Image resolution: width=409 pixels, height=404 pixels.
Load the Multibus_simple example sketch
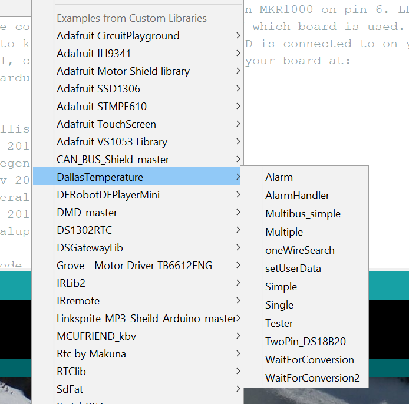(305, 214)
